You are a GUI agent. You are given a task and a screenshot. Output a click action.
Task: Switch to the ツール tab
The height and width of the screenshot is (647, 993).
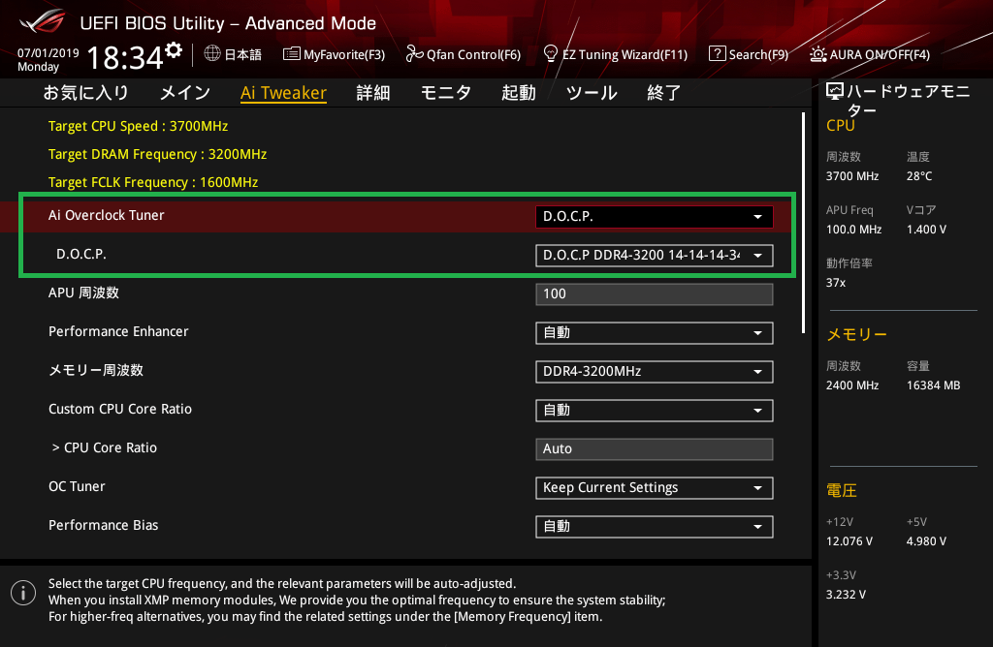(592, 93)
